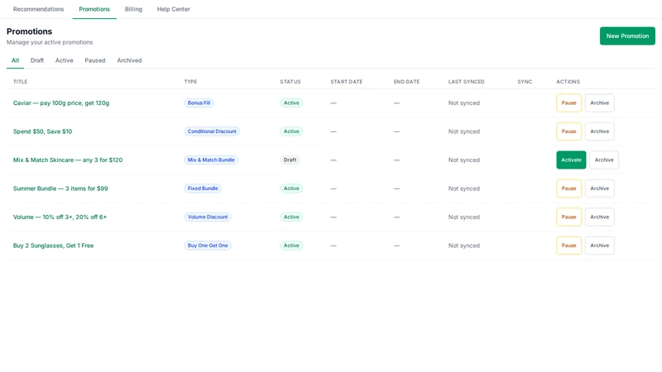662x372 pixels.
Task: Show All promotions filter
Action: coord(15,60)
